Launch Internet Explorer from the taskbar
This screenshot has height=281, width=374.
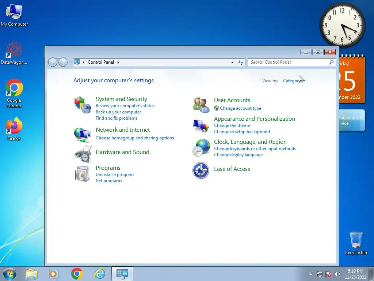click(x=100, y=274)
